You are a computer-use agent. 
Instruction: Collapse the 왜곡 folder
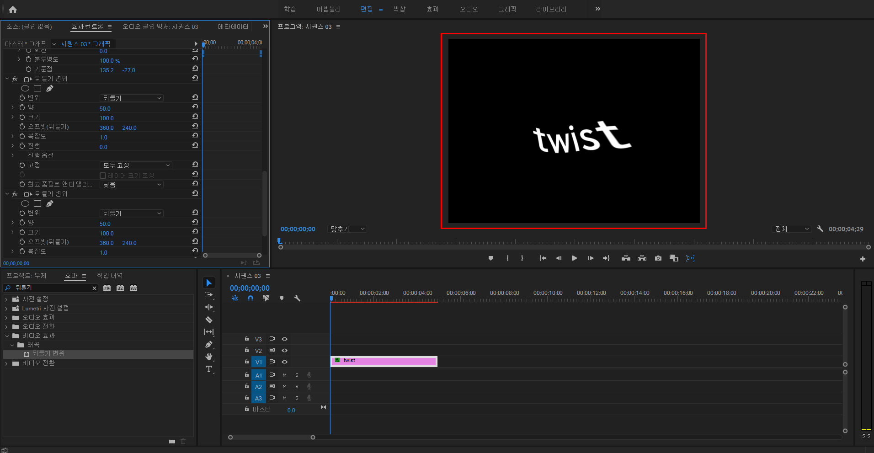pos(12,345)
